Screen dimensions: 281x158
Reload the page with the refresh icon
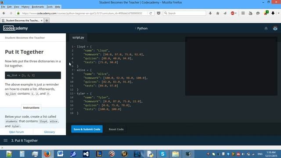151,13
